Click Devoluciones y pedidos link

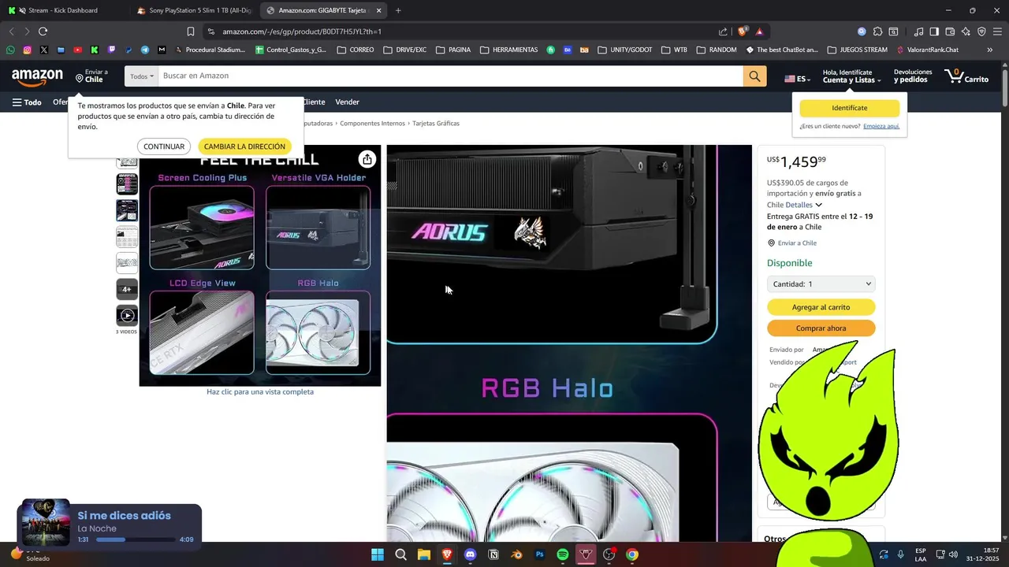913,76
